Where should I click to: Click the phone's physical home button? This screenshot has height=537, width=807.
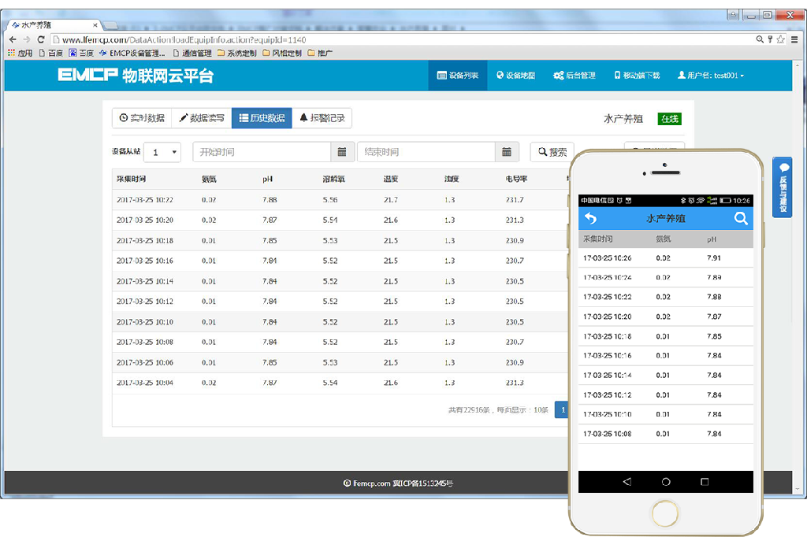click(x=665, y=513)
